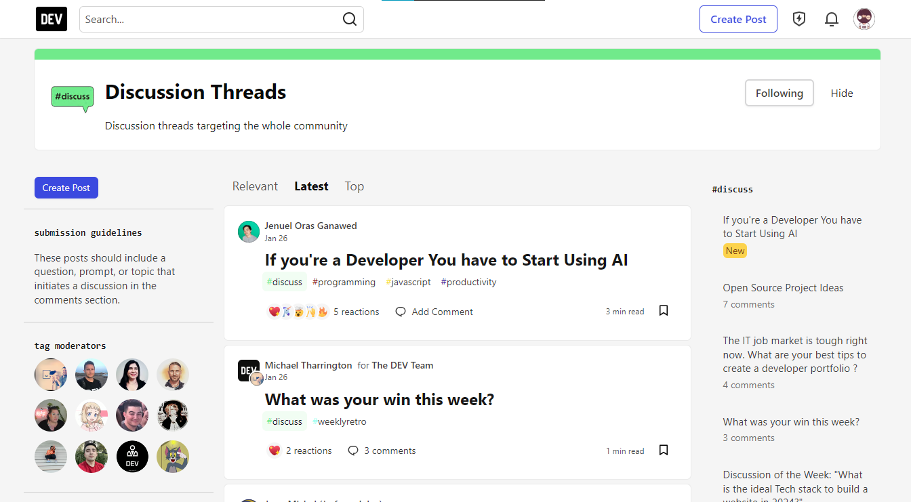Open the moderation shield icon
Screen dimensions: 911x502
click(x=799, y=19)
